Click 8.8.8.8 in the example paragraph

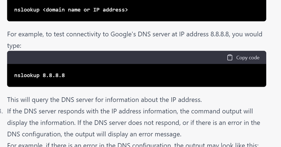[220, 34]
